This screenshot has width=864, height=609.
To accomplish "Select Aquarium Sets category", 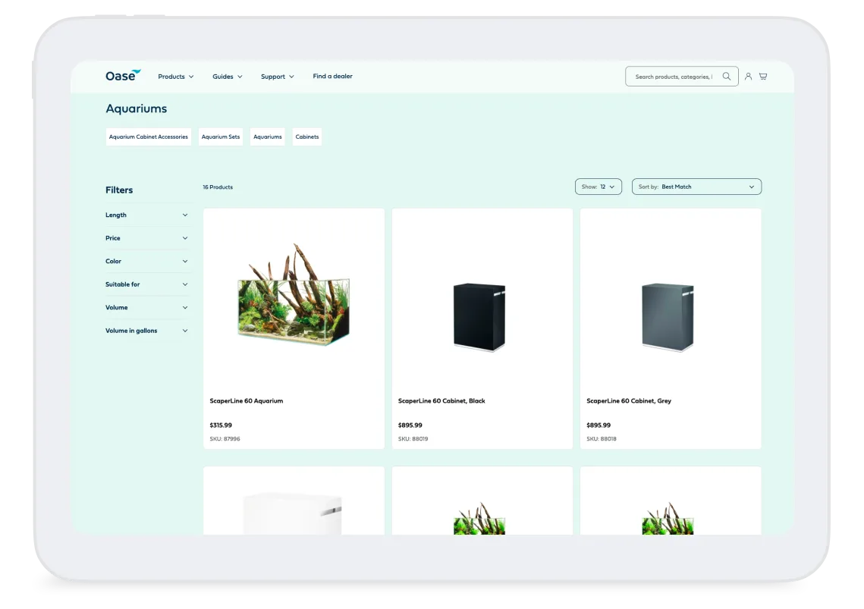I will pyautogui.click(x=221, y=137).
